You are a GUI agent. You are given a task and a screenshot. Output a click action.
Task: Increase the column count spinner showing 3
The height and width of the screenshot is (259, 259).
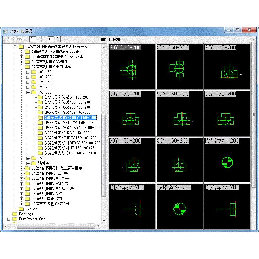coord(39,38)
